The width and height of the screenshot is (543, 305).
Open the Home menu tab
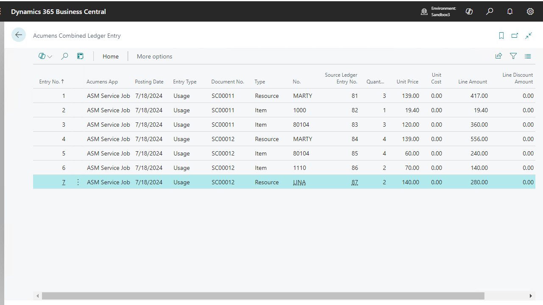pyautogui.click(x=111, y=56)
